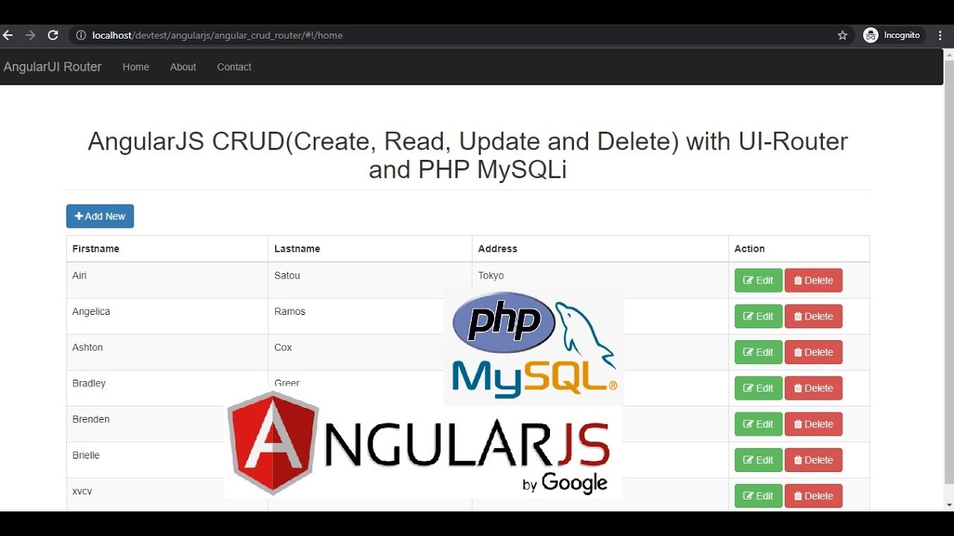Open the AngularUI Router brand link
Image resolution: width=954 pixels, height=536 pixels.
tap(52, 67)
